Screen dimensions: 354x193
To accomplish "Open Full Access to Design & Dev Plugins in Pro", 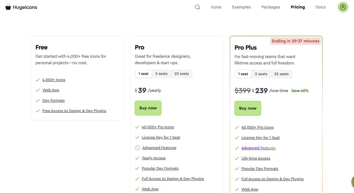I will [173, 179].
